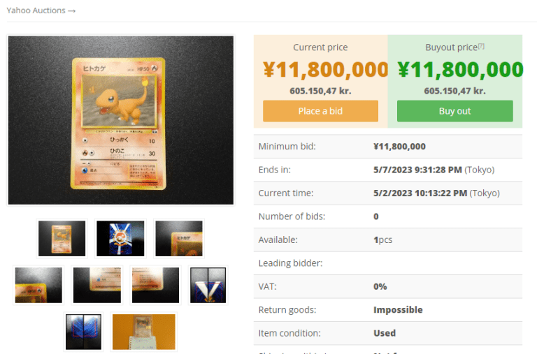Click the green Buy out button
Screen dimensions: 537x354
click(454, 111)
